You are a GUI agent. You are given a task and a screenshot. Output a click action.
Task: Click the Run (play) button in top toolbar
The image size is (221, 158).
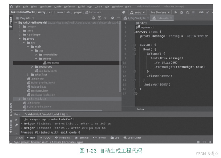tap(176, 12)
